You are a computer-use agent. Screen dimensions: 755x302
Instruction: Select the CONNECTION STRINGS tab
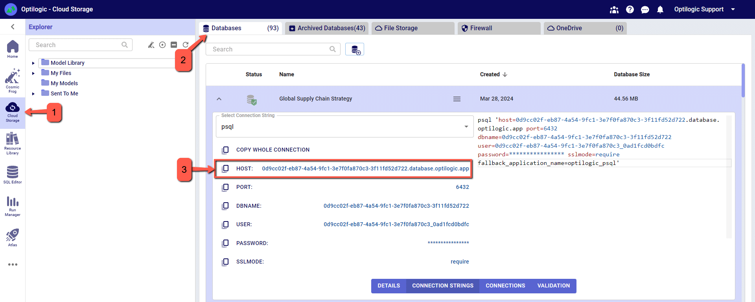(443, 286)
